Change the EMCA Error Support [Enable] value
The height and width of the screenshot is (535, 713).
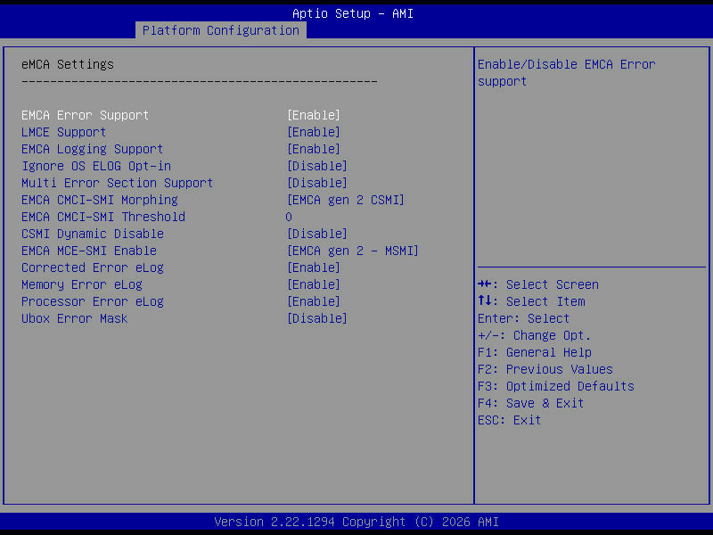[314, 115]
